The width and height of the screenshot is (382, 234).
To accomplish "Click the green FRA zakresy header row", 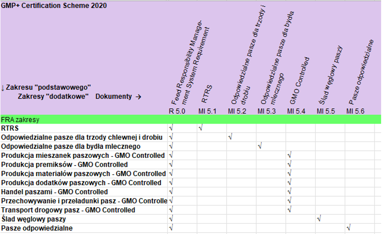I will (190, 119).
